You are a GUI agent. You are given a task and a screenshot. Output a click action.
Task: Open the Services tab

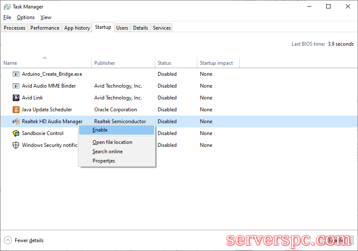[x=162, y=28]
